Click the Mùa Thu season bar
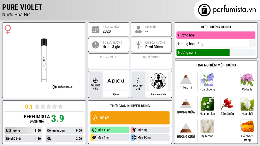The height and width of the screenshot is (146, 260). 110,137
